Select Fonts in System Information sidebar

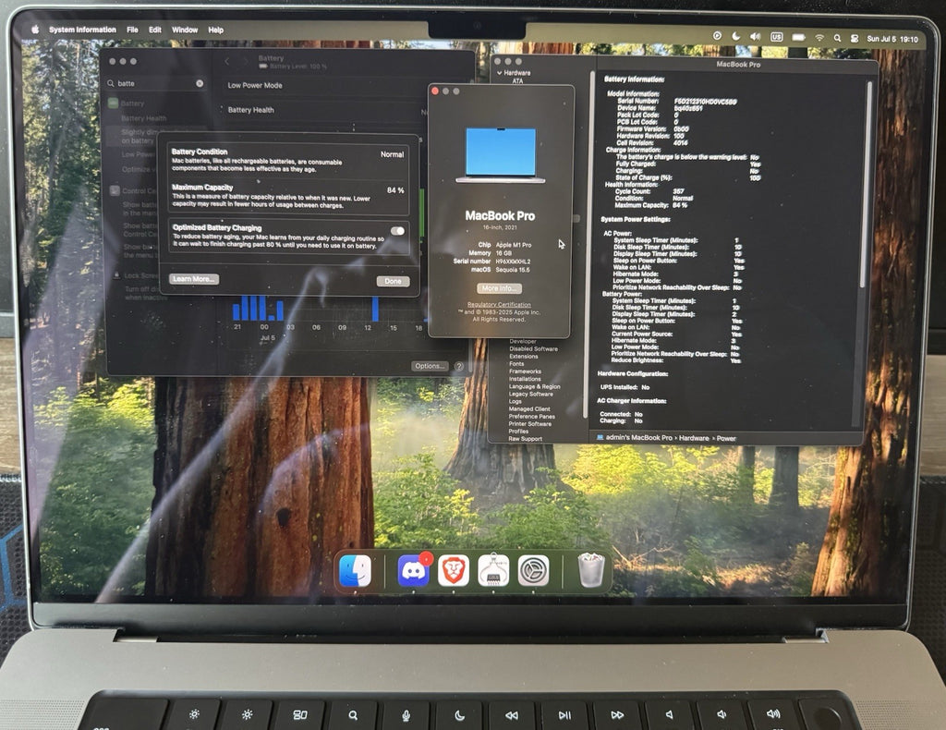(x=516, y=364)
